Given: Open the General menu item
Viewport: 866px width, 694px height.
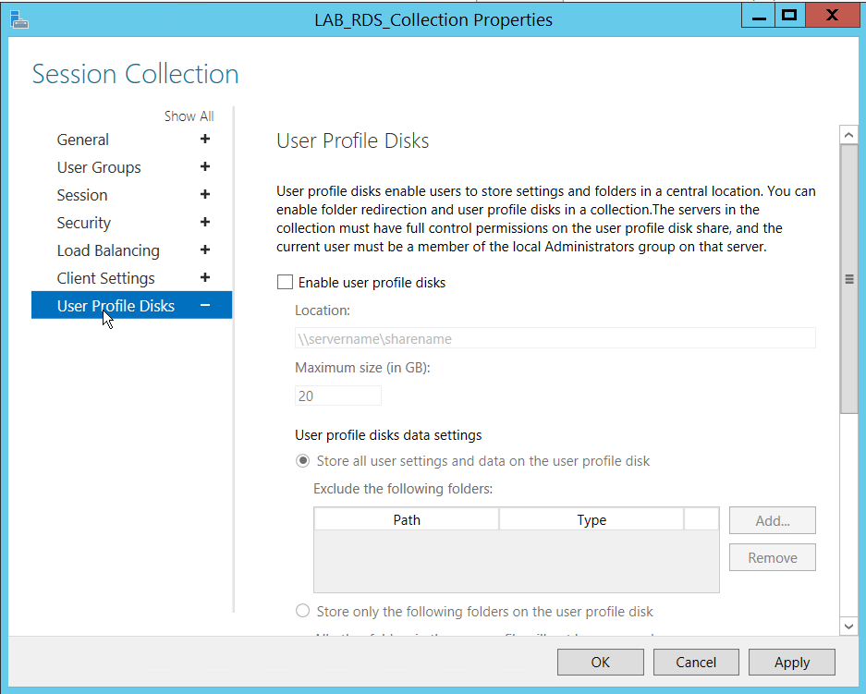Looking at the screenshot, I should click(83, 140).
